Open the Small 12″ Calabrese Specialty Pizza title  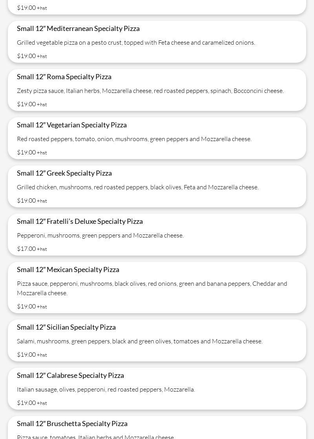[70, 376]
